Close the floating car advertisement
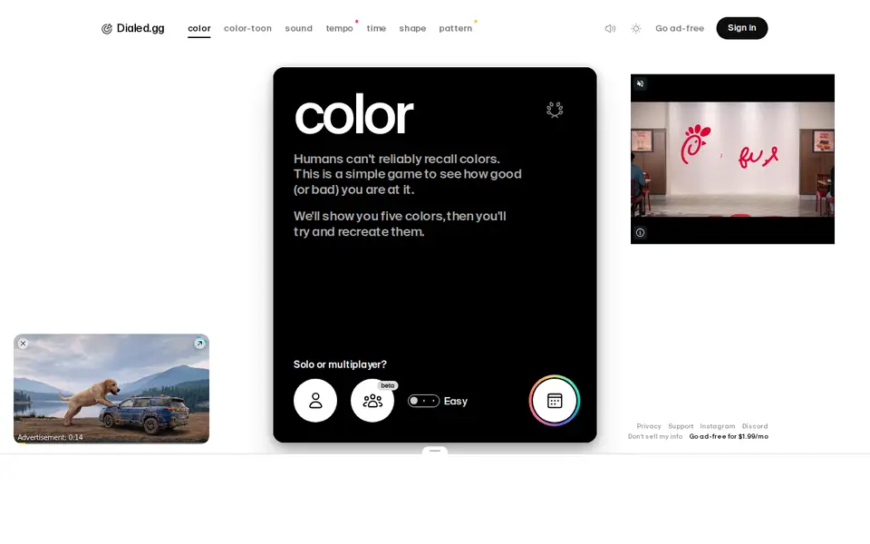Viewport: 870px width, 544px height. pyautogui.click(x=23, y=343)
